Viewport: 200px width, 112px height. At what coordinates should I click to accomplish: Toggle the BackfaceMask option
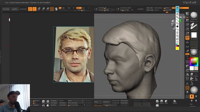158,8
